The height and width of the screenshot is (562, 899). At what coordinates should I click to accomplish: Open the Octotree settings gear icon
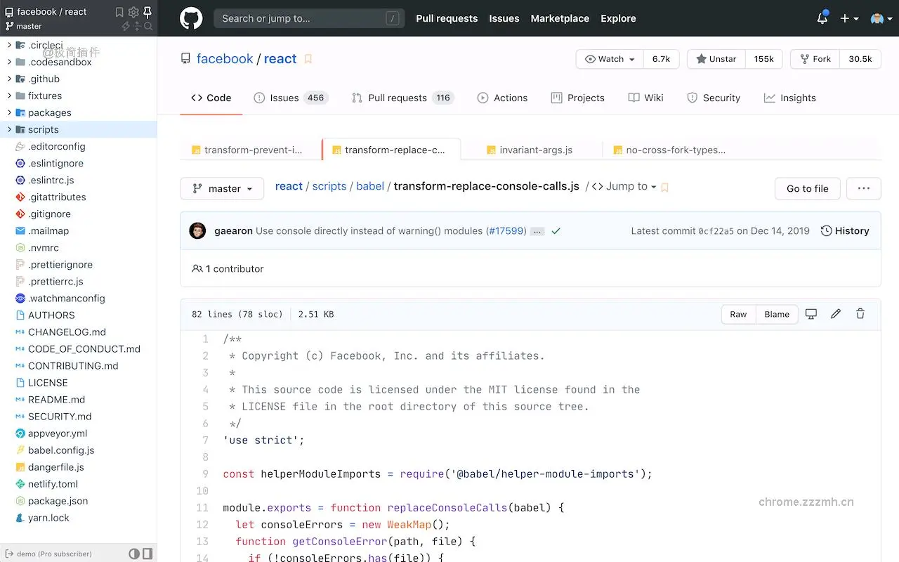(133, 12)
